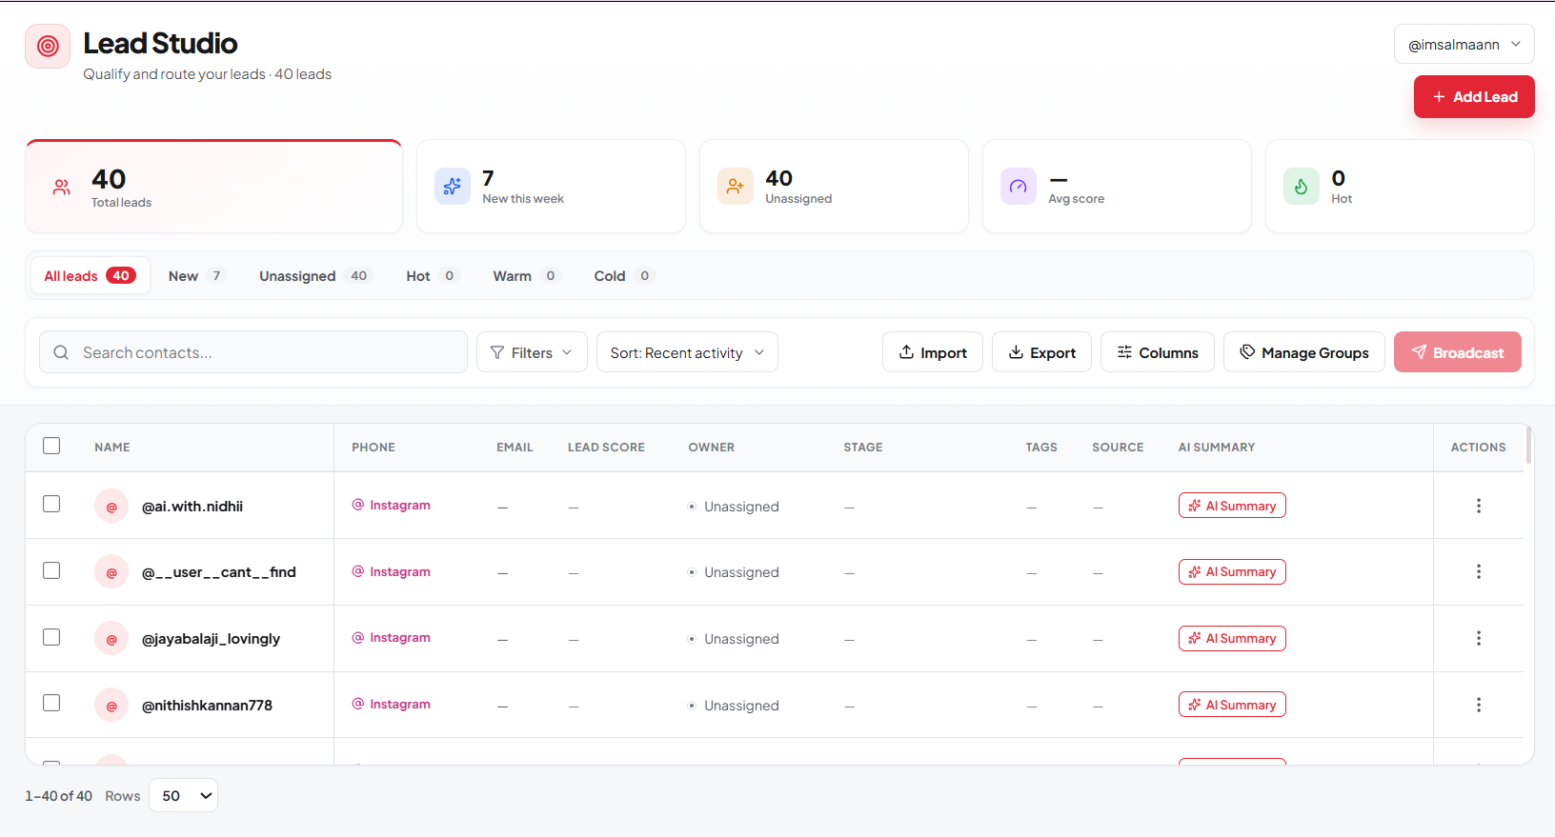Open actions menu for @jayabalaji_lovingly
The width and height of the screenshot is (1555, 837).
[x=1479, y=638]
